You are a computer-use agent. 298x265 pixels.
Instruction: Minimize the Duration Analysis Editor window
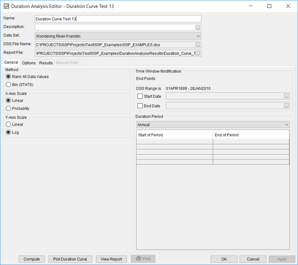251,6
